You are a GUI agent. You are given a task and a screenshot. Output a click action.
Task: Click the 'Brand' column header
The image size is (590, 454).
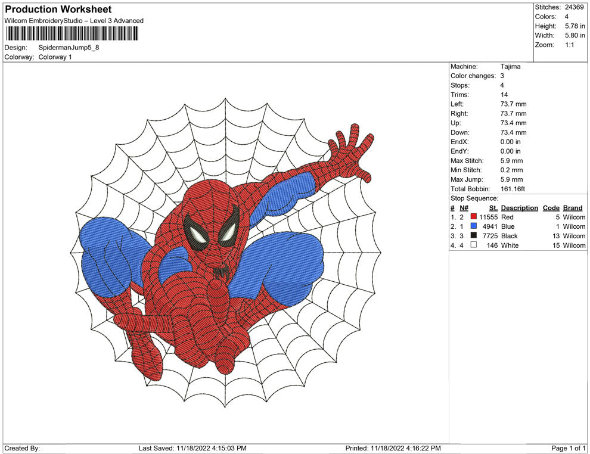573,208
